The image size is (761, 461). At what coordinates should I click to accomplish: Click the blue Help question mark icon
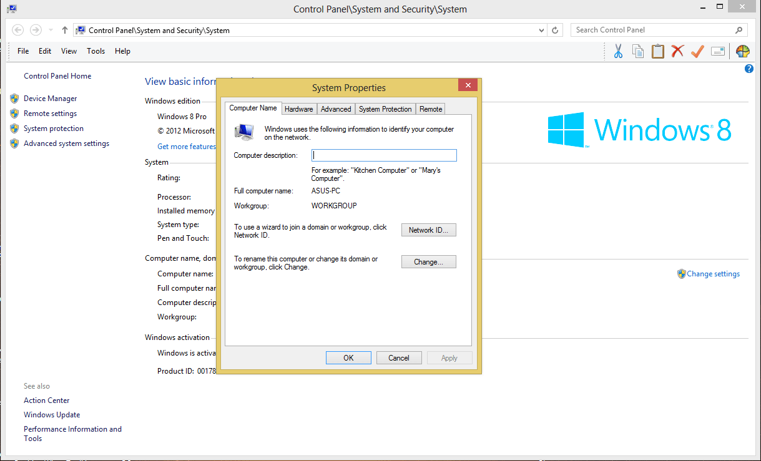click(x=749, y=69)
